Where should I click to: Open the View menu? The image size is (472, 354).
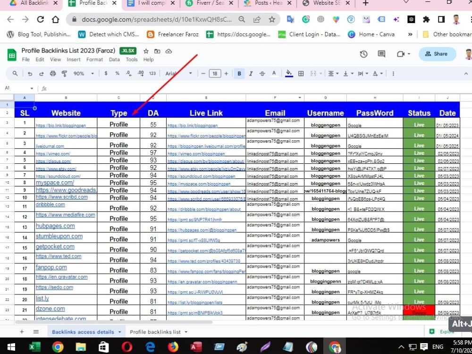[x=55, y=59]
